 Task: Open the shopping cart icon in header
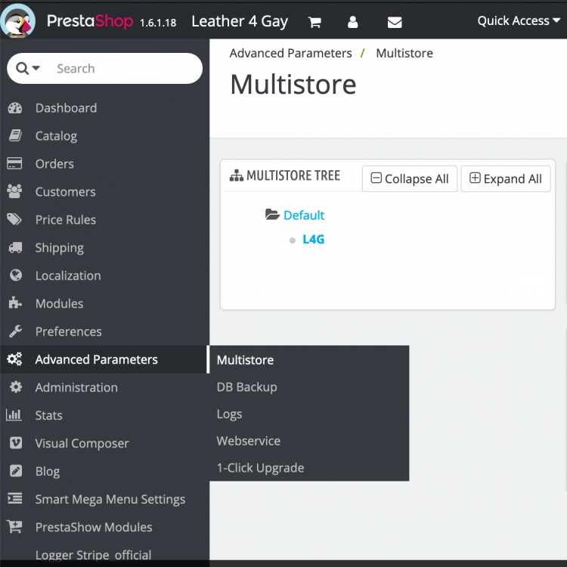pos(314,22)
